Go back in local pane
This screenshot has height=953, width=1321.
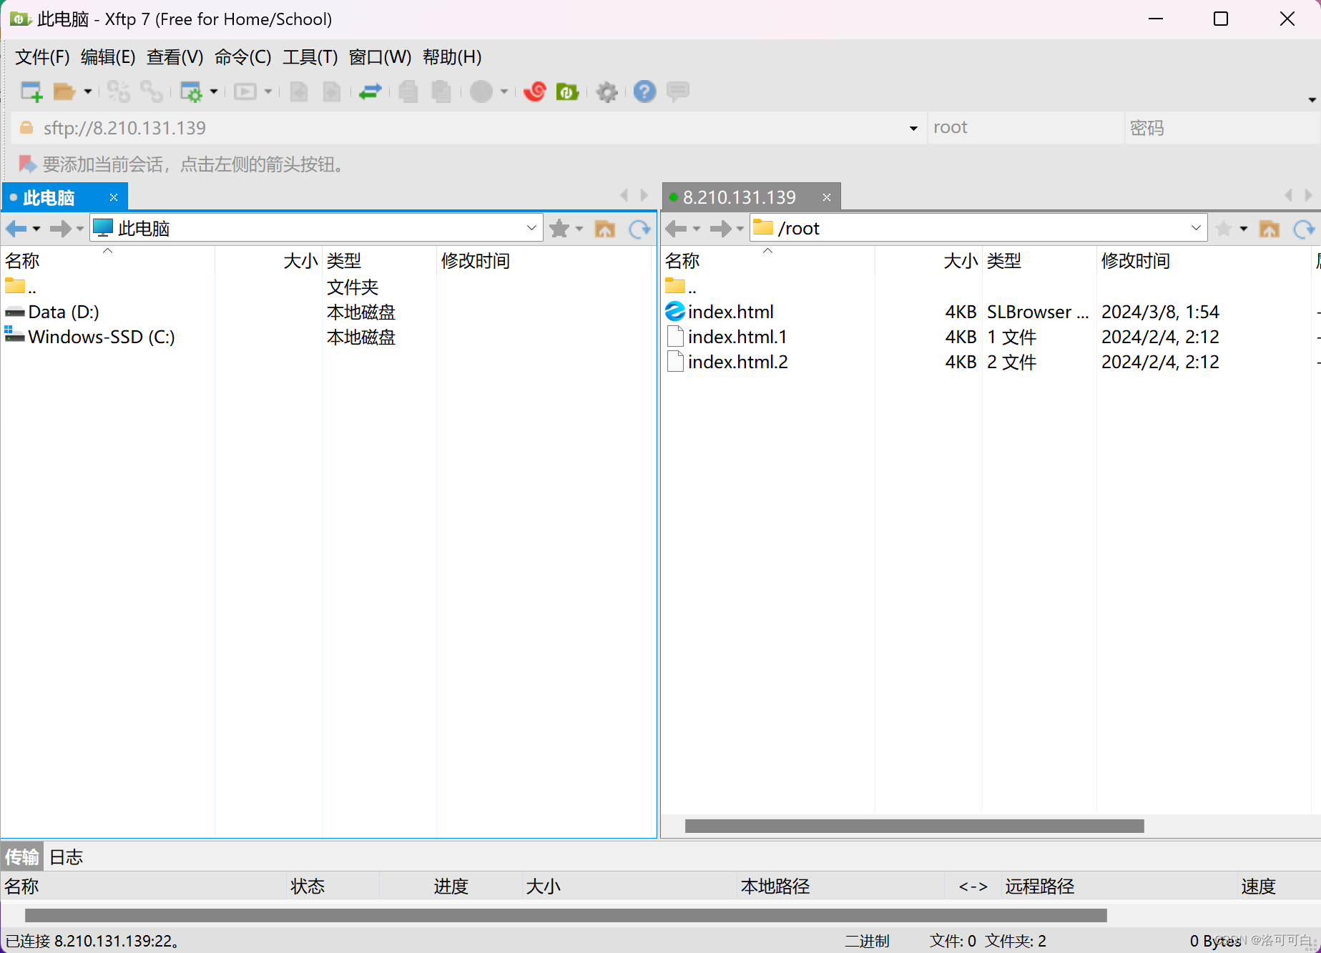coord(16,229)
